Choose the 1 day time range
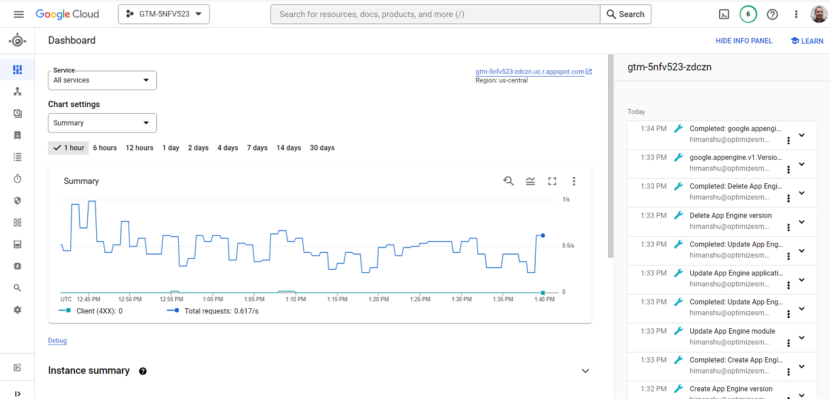Screen dimensions: 830x399 (x=170, y=148)
